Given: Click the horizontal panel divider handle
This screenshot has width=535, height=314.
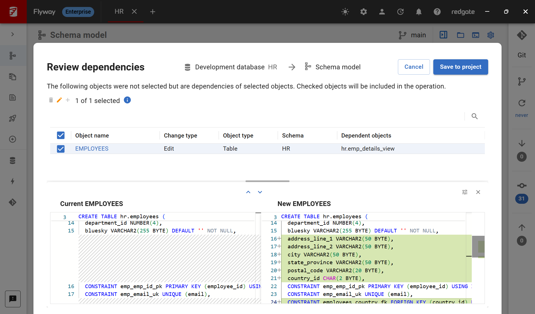Looking at the screenshot, I should coord(267,181).
